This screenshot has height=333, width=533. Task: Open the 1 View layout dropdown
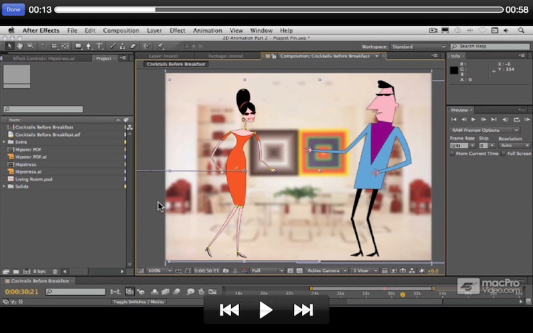point(364,271)
